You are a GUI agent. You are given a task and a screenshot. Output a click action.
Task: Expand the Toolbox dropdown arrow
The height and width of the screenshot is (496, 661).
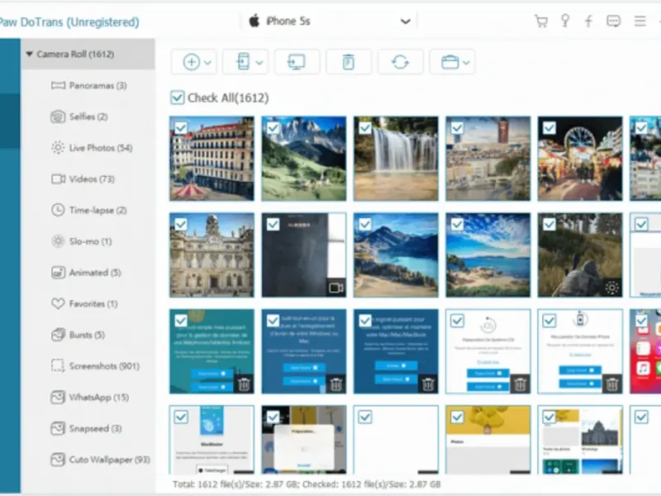point(466,63)
